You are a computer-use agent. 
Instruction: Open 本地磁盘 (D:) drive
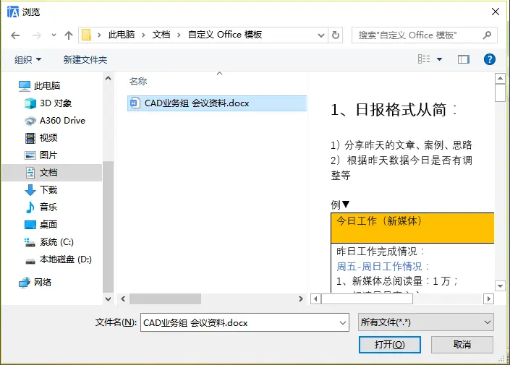point(58,259)
